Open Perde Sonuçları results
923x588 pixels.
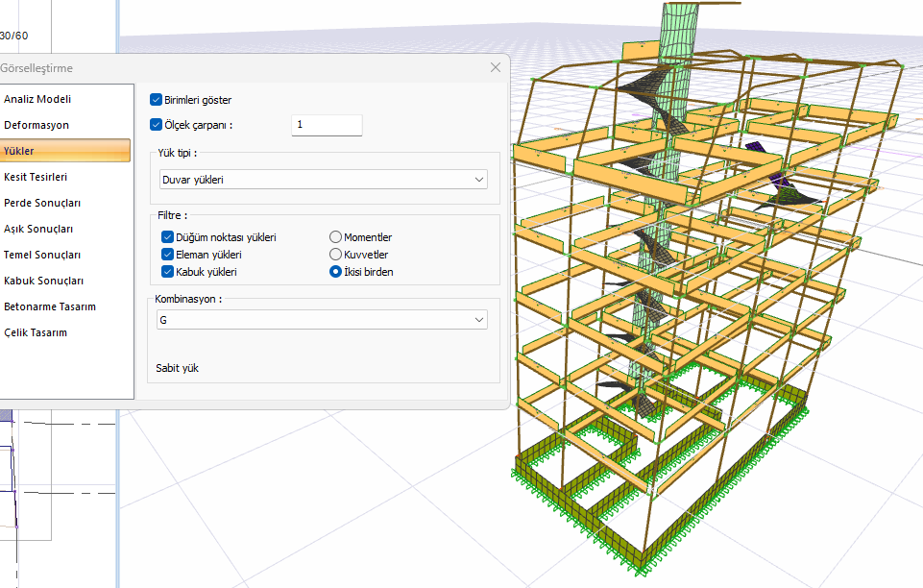42,203
